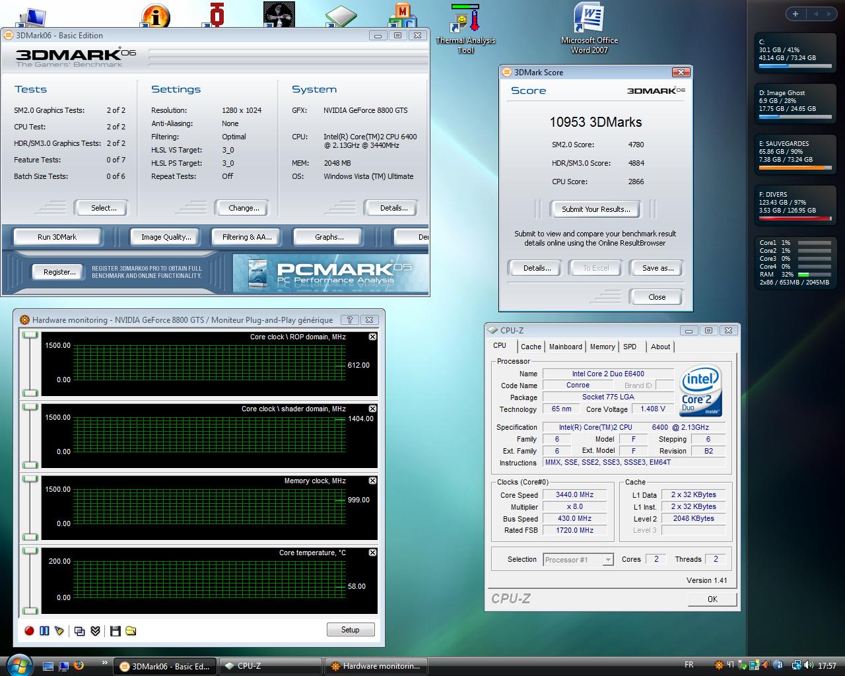Click the E: SAUVEGARDES drive gadget

pyautogui.click(x=795, y=155)
